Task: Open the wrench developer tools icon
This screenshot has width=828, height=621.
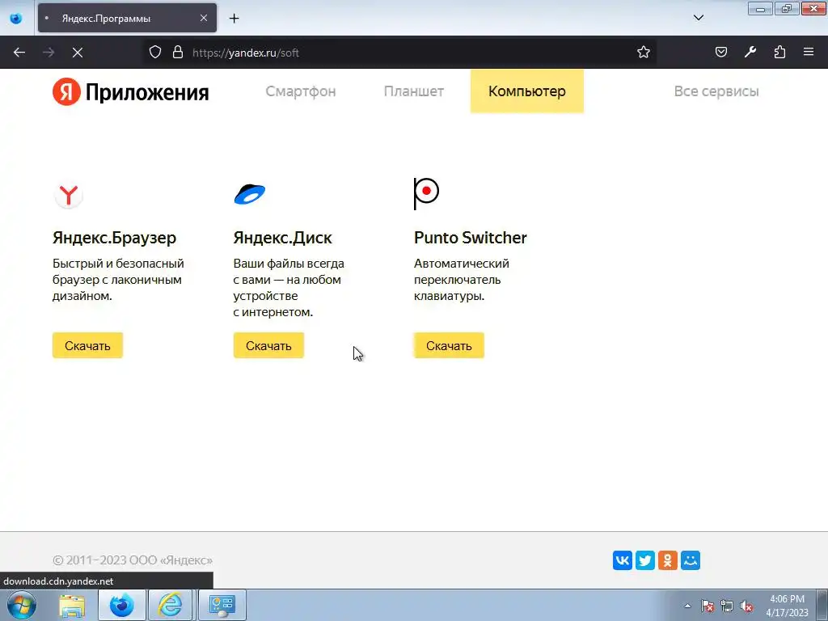Action: coord(750,52)
